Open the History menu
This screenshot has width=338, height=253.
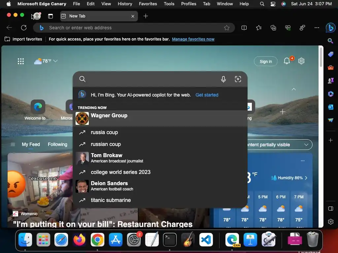click(125, 4)
